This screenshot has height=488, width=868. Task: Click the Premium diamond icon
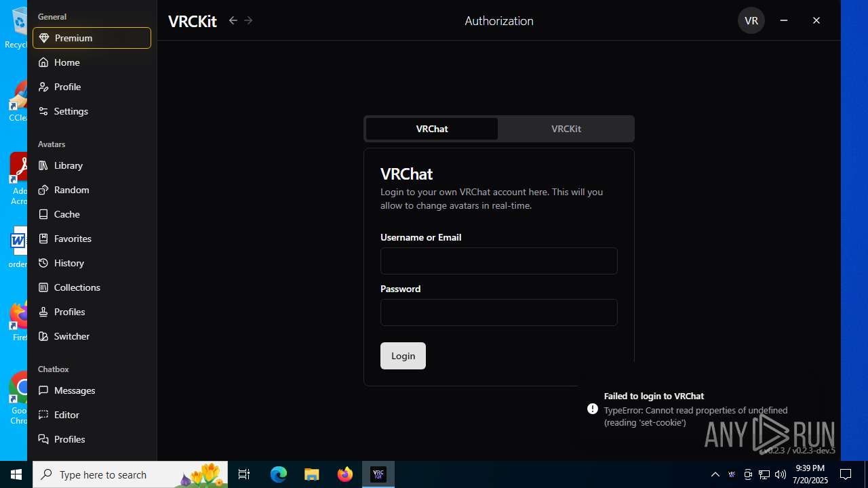[43, 38]
